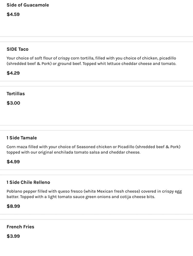Click the tamale corn maza description
Image resolution: width=193 pixels, height=256 pixels.
[93, 150]
